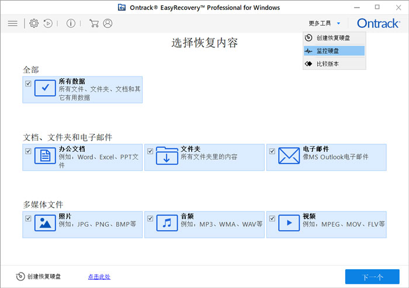Open the info icon in toolbar
Image resolution: width=409 pixels, height=288 pixels.
pos(71,23)
